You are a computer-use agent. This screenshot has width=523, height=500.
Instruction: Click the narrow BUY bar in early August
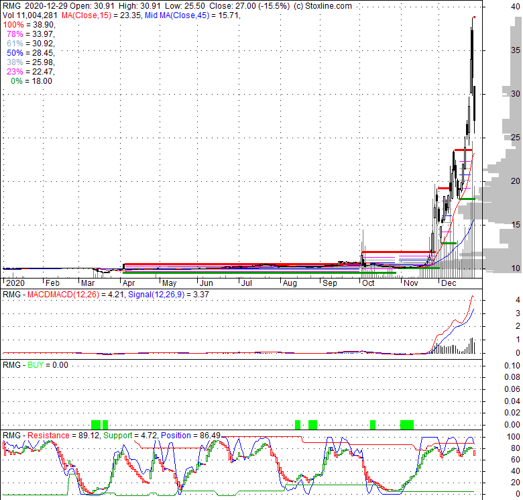[x=298, y=425]
